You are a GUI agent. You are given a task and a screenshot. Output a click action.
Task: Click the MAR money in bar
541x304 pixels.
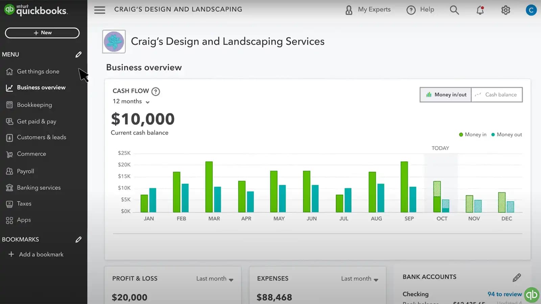209,187
